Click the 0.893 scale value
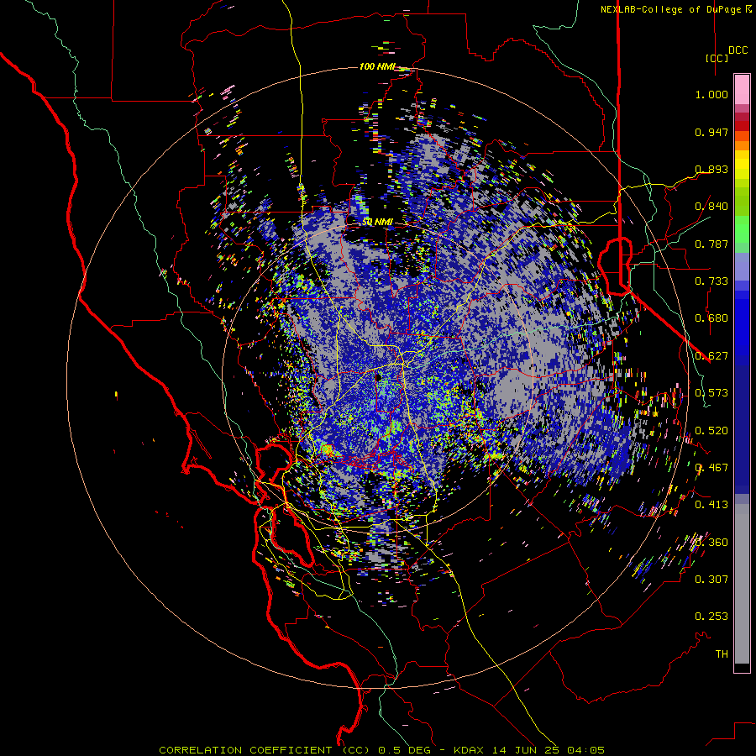 click(711, 169)
